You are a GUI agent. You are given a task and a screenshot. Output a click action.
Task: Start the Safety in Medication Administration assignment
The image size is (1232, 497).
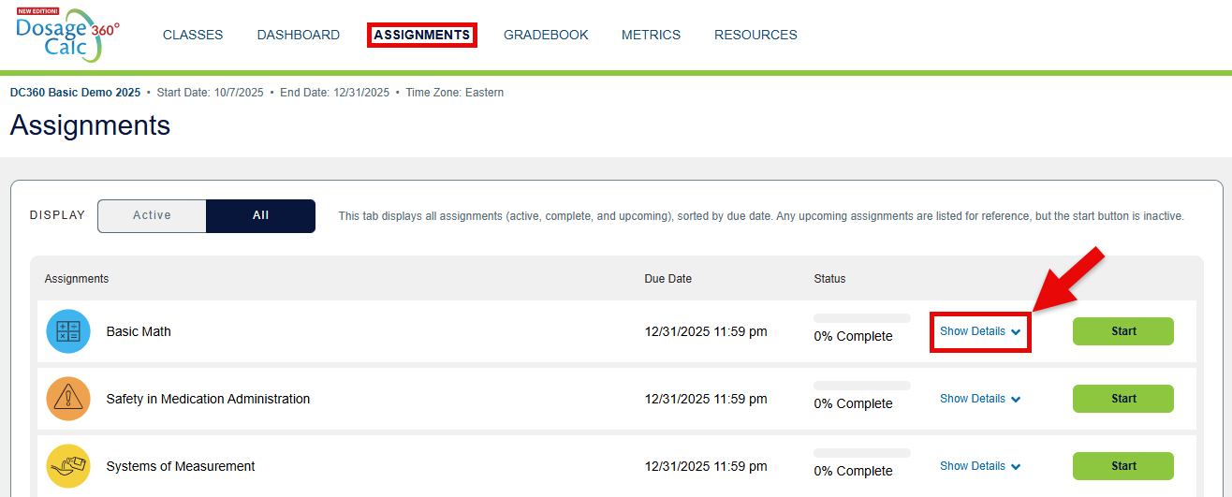pos(1122,399)
